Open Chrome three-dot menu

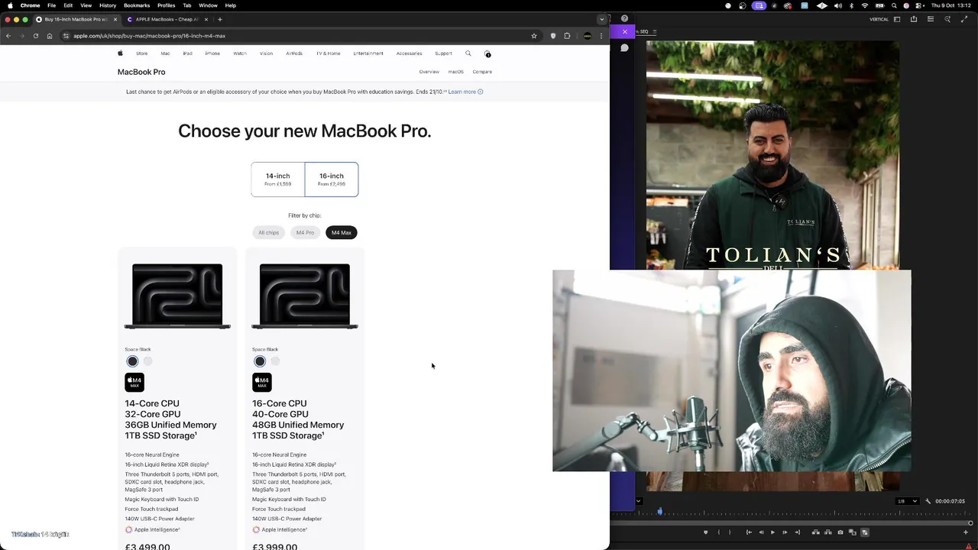601,36
